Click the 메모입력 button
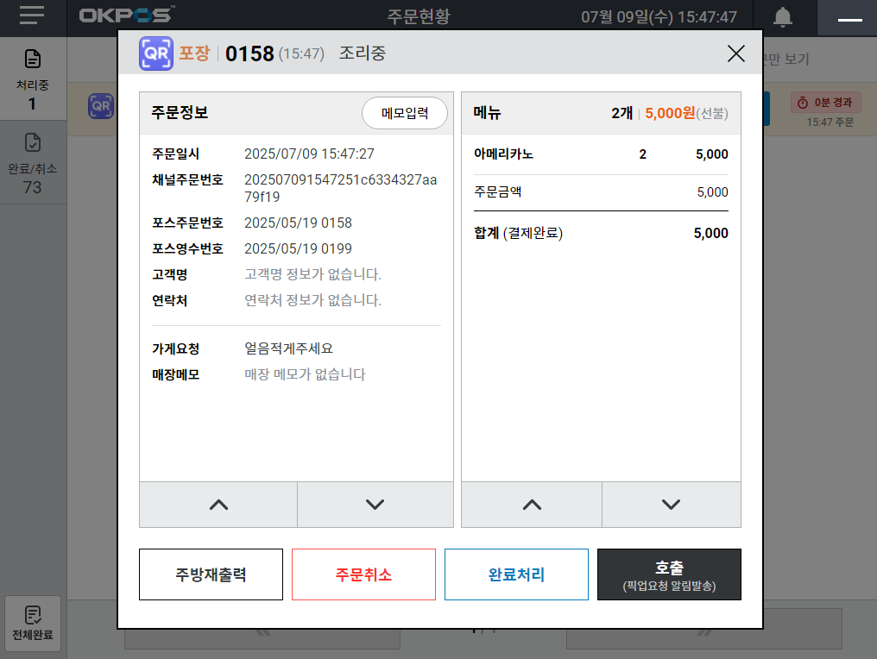877x659 pixels. coord(404,113)
